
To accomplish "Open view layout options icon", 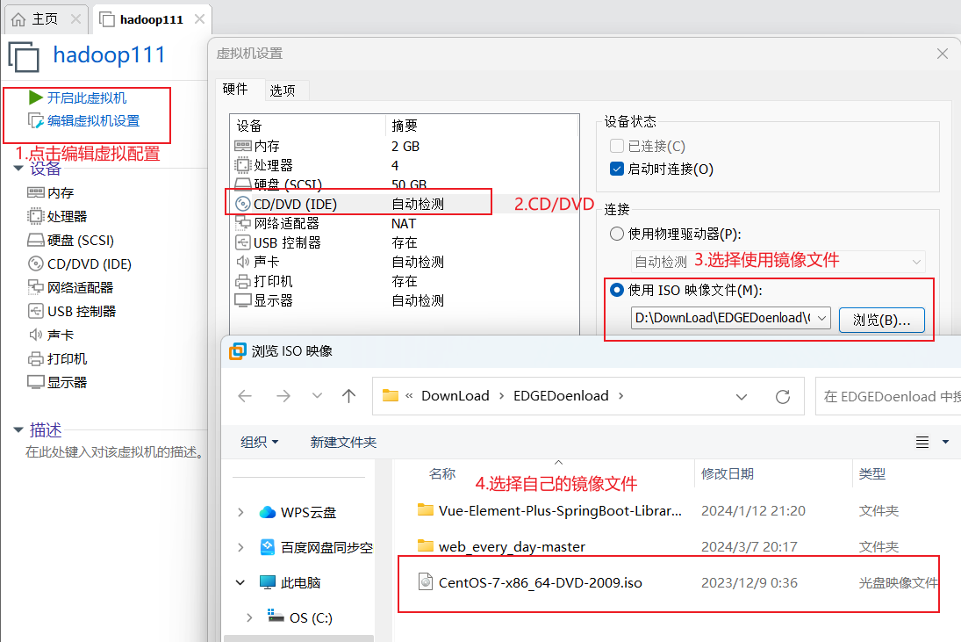I will tap(922, 442).
